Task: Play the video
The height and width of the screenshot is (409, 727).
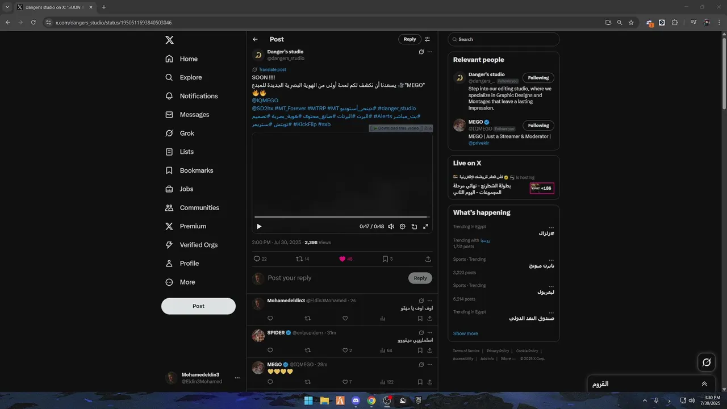Action: point(259,227)
